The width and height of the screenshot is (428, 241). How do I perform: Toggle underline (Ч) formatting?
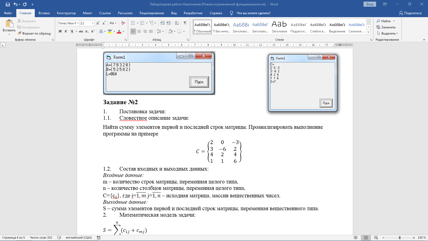(x=72, y=31)
